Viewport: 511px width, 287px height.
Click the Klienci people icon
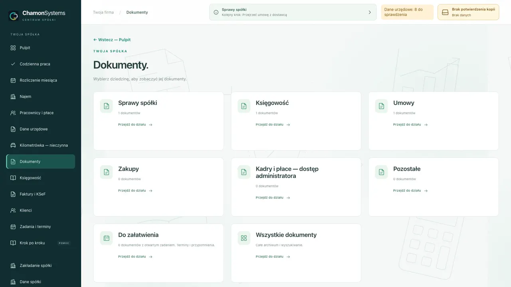[x=13, y=210]
